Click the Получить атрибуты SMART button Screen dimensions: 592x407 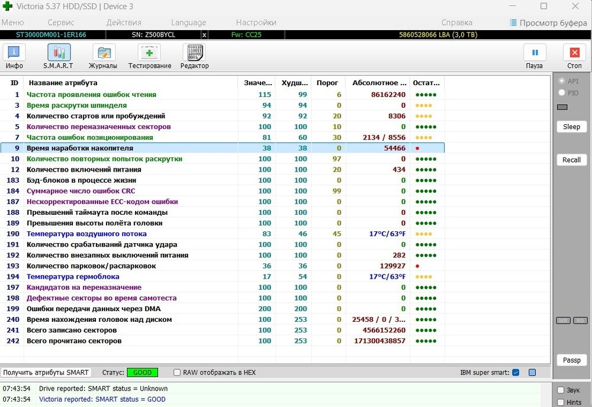[46, 373]
